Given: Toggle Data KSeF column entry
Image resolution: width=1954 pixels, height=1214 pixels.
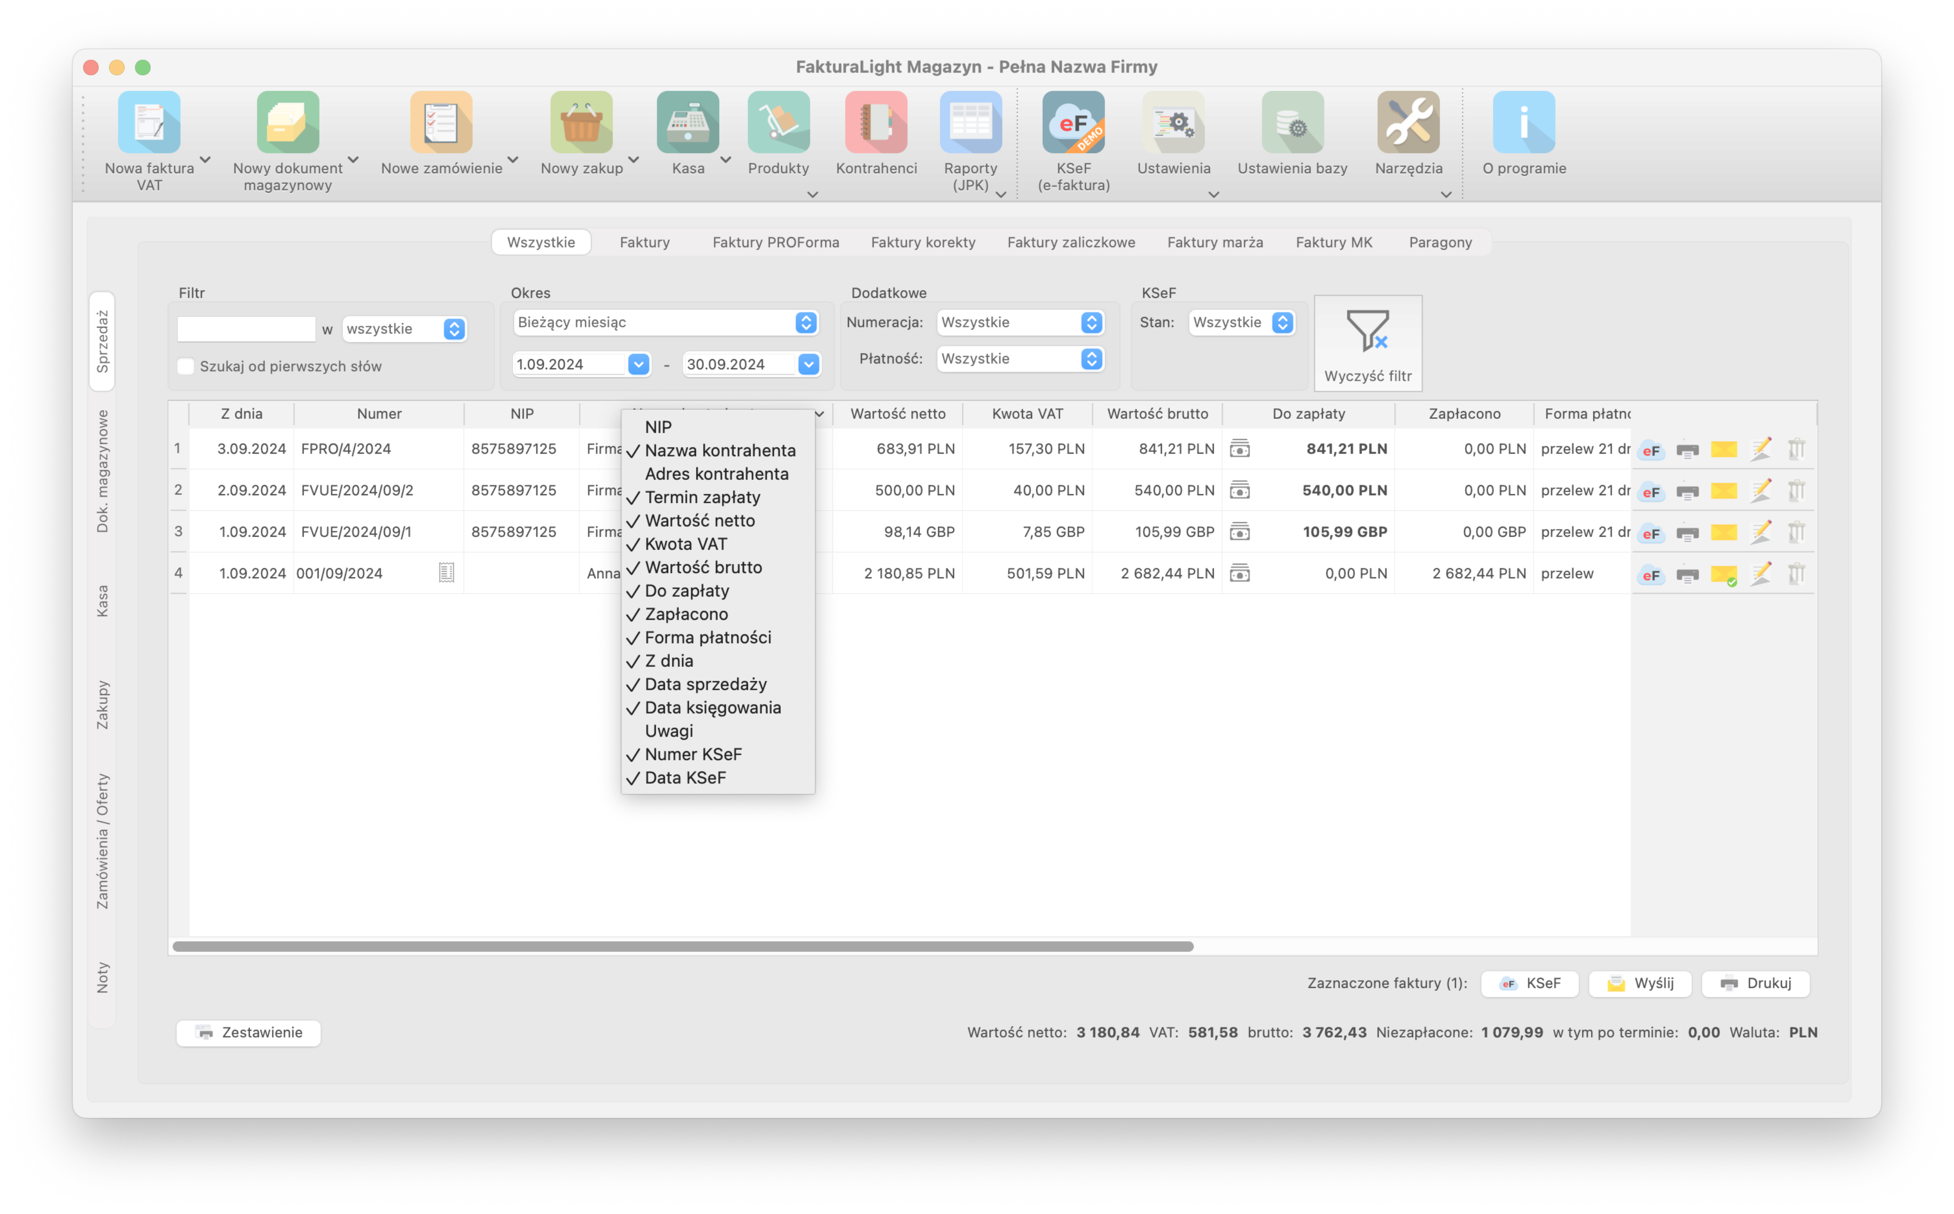Looking at the screenshot, I should tap(718, 777).
